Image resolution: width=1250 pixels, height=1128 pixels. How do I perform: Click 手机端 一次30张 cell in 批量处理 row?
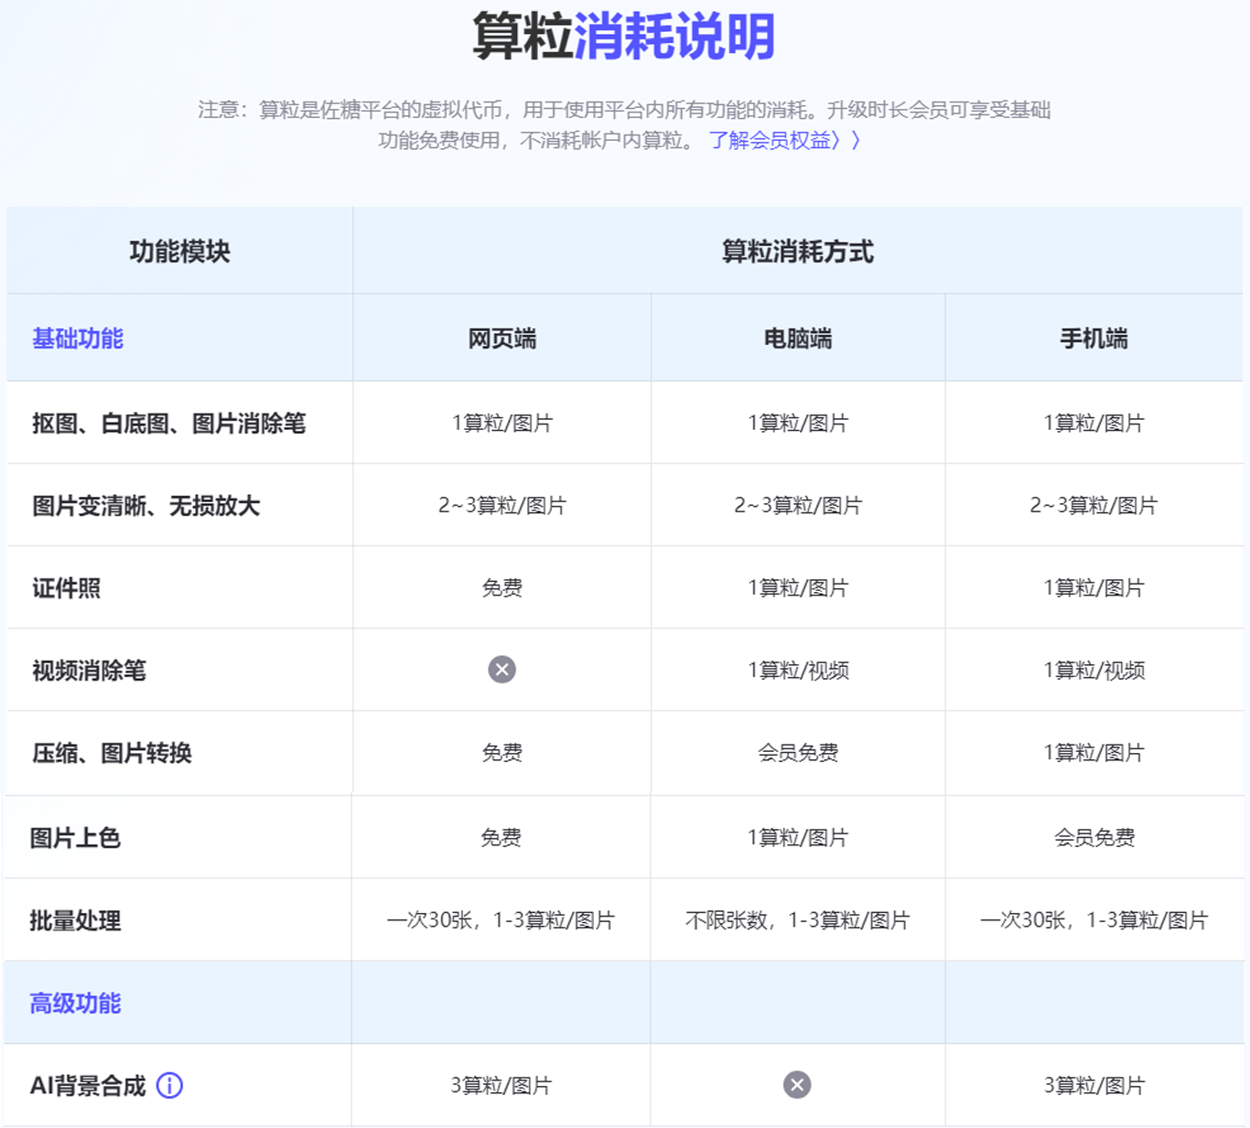pyautogui.click(x=1094, y=920)
